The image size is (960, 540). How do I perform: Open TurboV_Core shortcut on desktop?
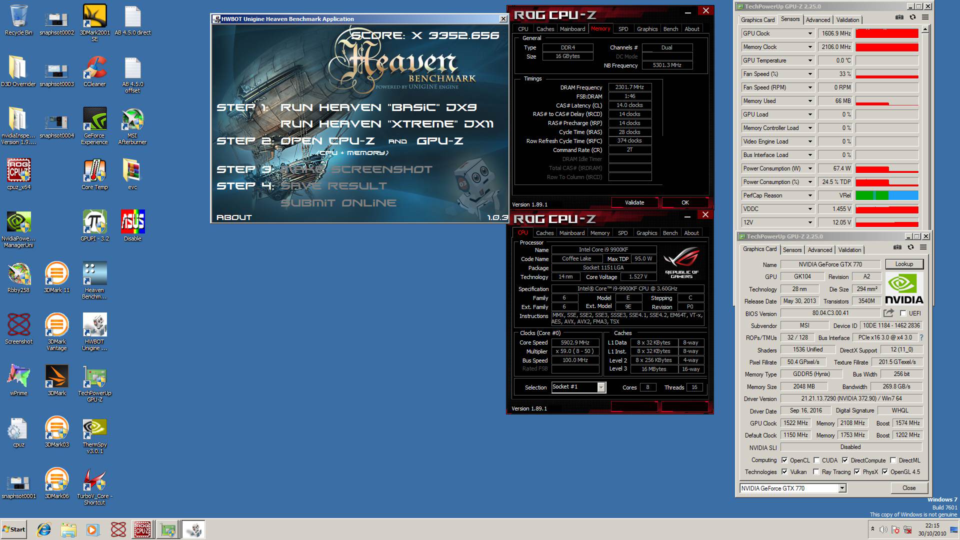[x=94, y=486]
